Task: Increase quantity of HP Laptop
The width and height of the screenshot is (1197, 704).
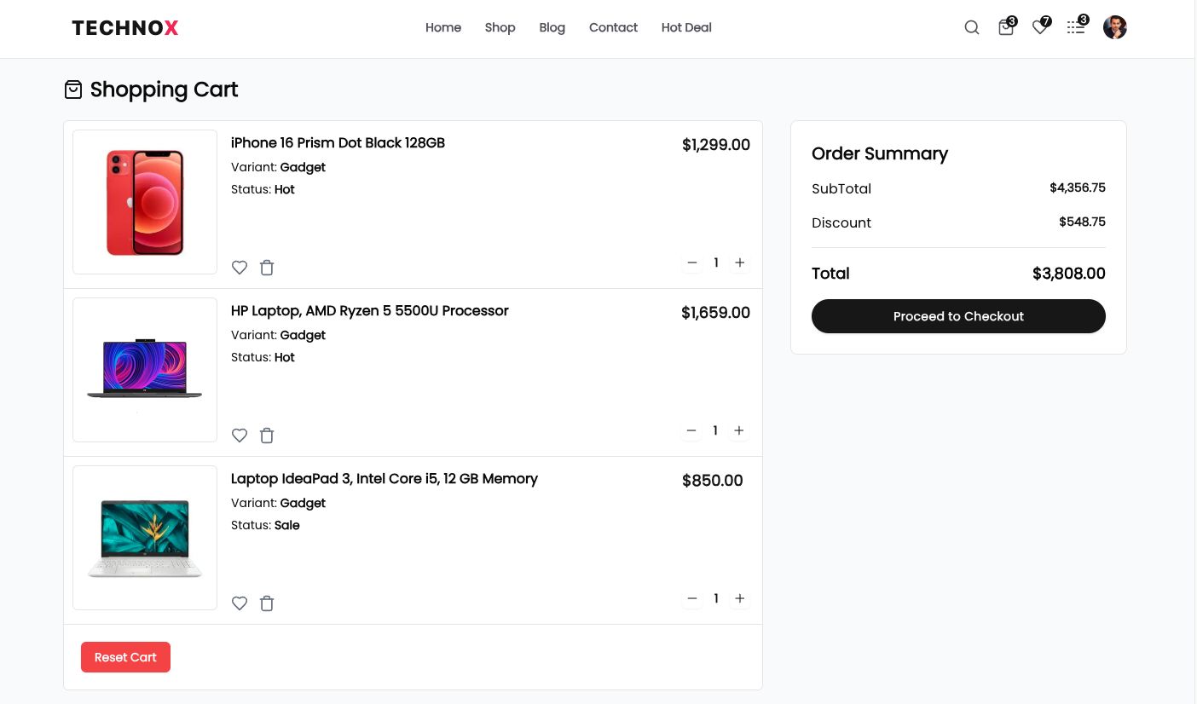Action: tap(739, 430)
